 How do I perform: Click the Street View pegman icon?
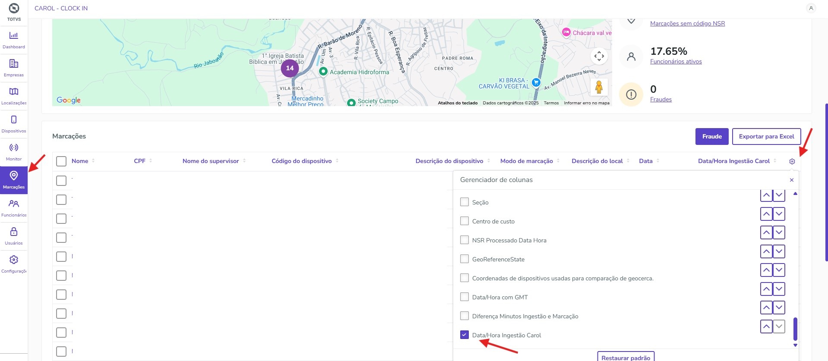coord(599,87)
